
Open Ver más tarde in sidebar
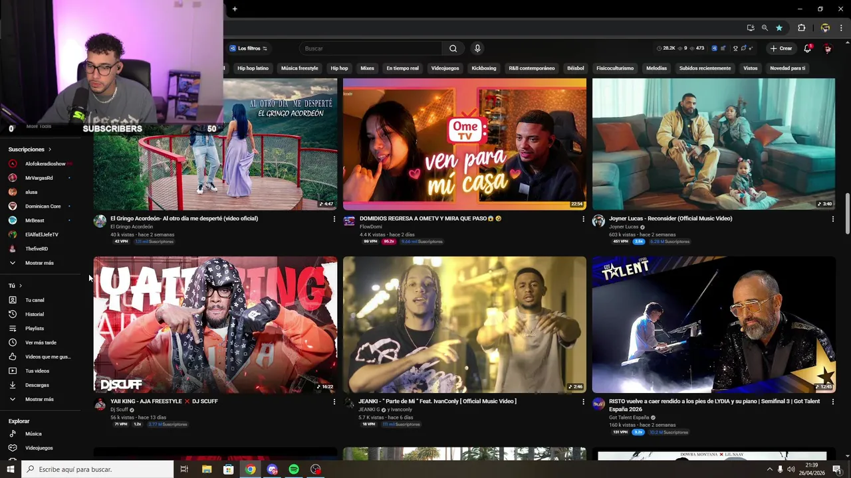[x=40, y=343]
